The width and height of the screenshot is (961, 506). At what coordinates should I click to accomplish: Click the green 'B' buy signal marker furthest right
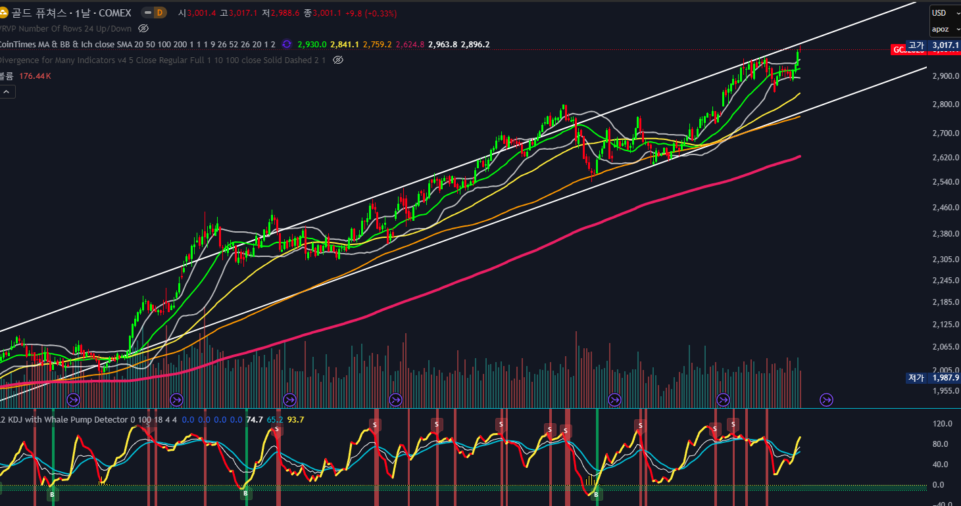(596, 494)
